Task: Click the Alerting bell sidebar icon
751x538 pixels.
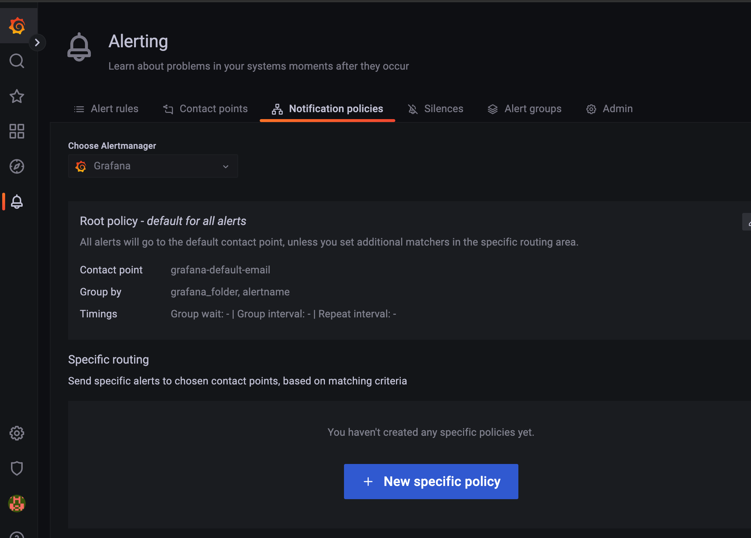Action: (x=17, y=202)
